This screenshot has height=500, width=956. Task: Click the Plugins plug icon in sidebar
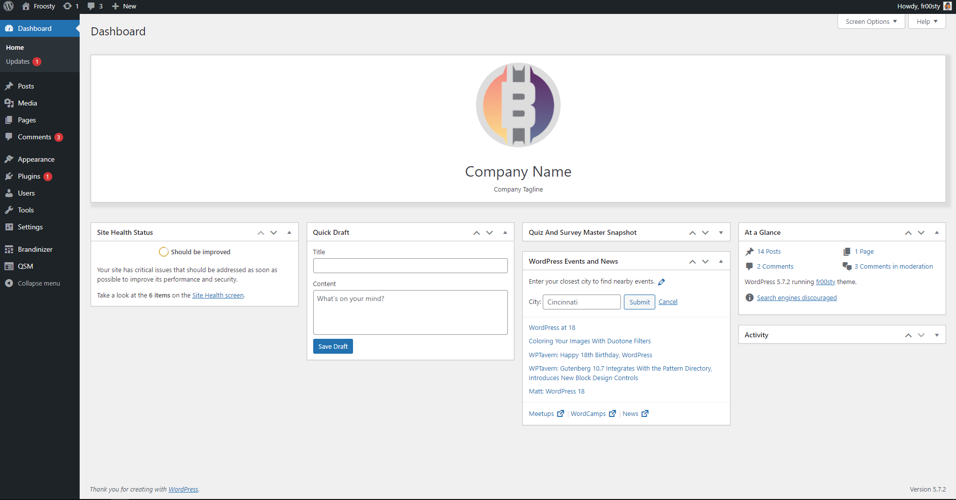[9, 176]
